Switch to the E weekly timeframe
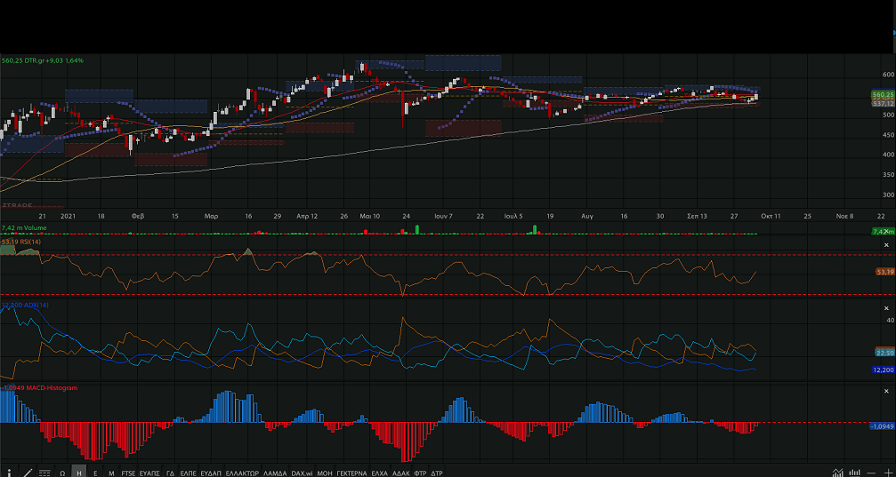The image size is (896, 477). (x=96, y=473)
